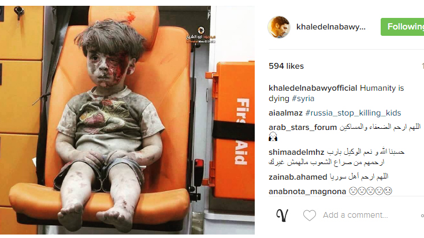The height and width of the screenshot is (238, 424).
Task: Open the #syria hashtag
Action: [303, 98]
